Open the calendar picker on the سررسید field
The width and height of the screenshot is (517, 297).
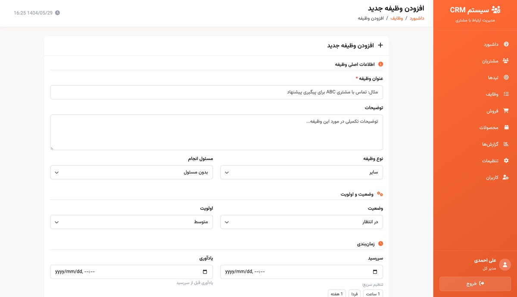[x=376, y=272]
